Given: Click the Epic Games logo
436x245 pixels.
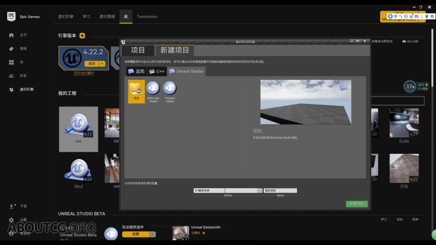Looking at the screenshot, I should (x=11, y=17).
